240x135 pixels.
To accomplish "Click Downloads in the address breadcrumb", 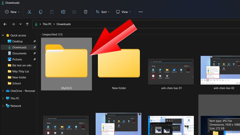I will point(64,24).
